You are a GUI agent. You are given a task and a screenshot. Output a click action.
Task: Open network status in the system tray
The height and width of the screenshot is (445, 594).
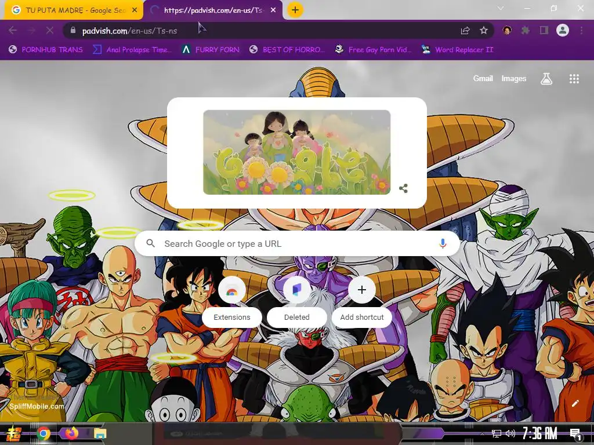coord(497,433)
